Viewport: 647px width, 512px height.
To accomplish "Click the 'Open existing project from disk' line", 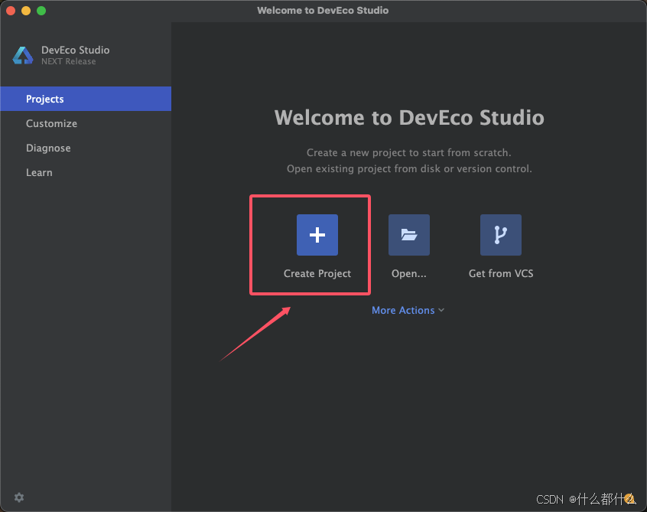I will pos(409,169).
